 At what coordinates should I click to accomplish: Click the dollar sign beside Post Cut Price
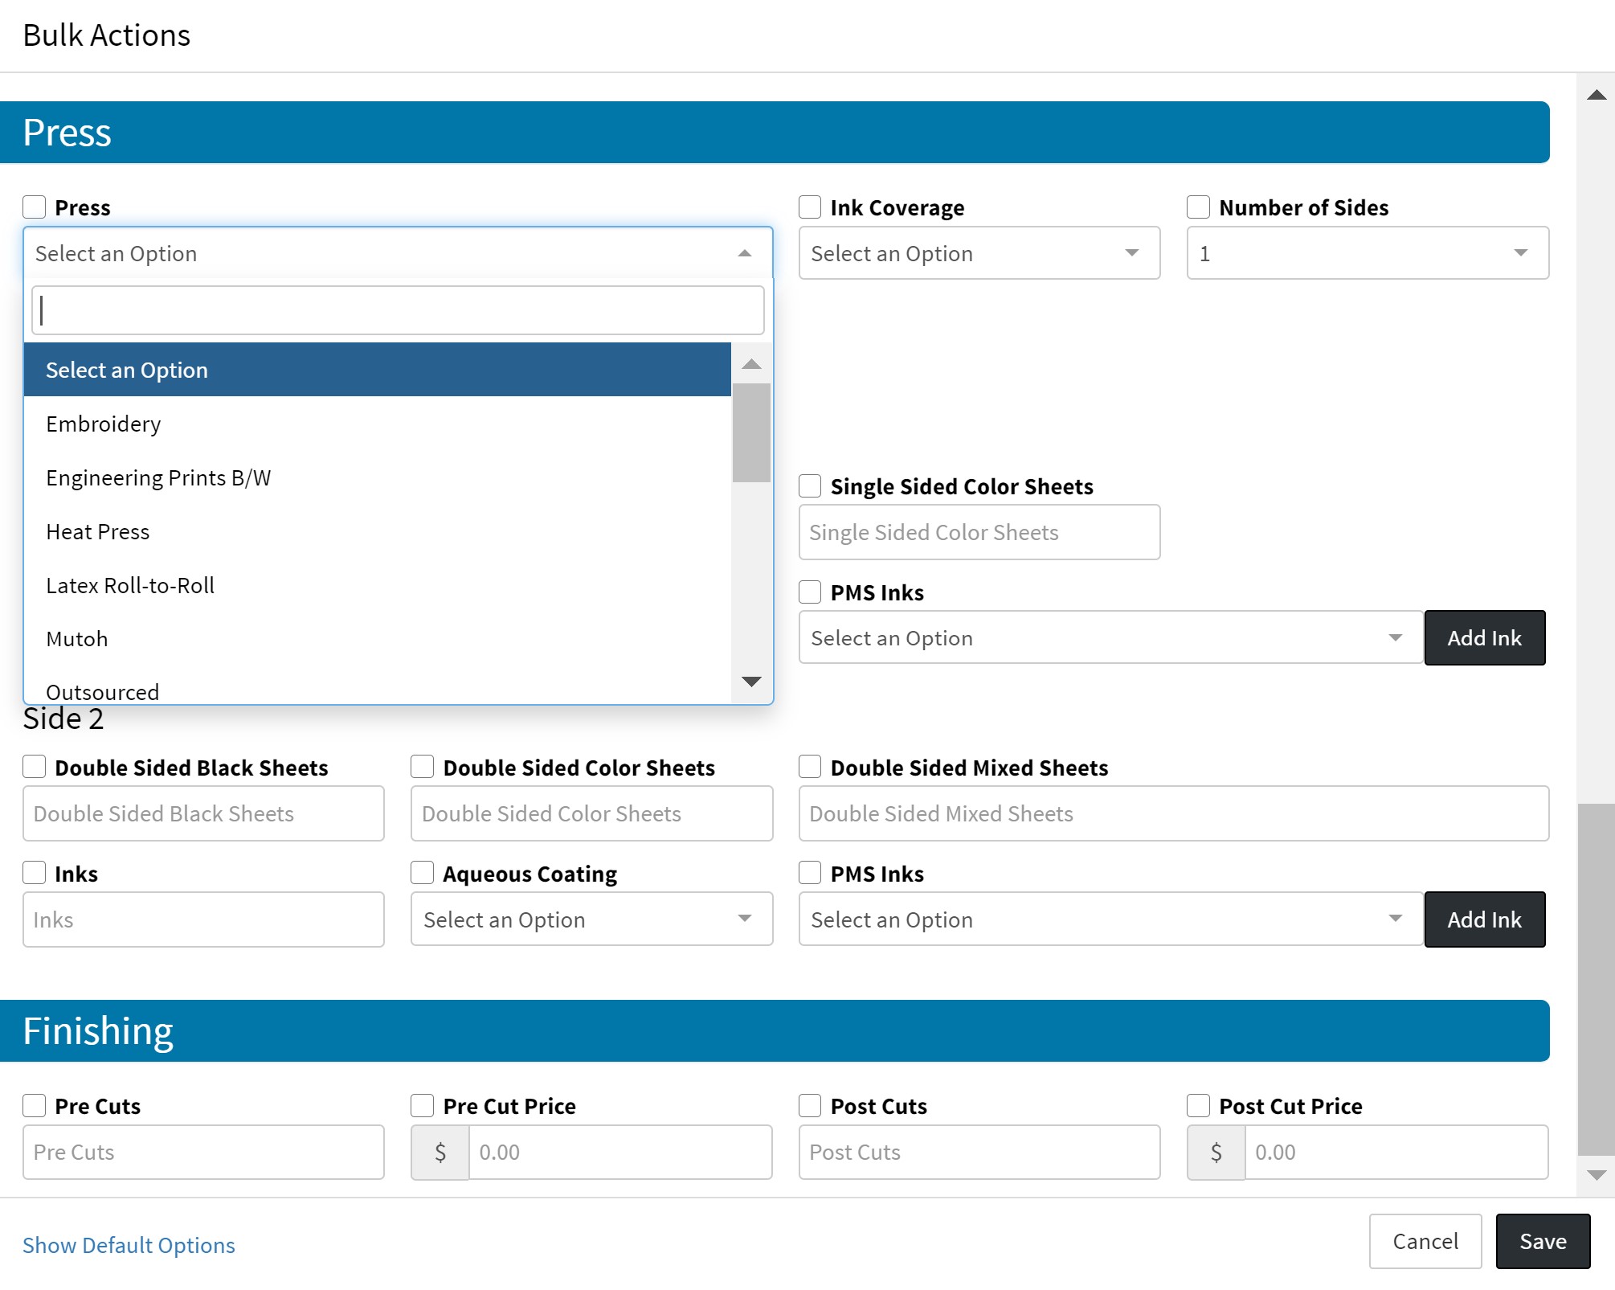tap(1216, 1153)
